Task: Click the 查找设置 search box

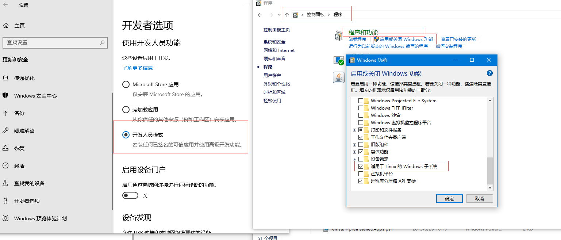Action: tap(55, 43)
